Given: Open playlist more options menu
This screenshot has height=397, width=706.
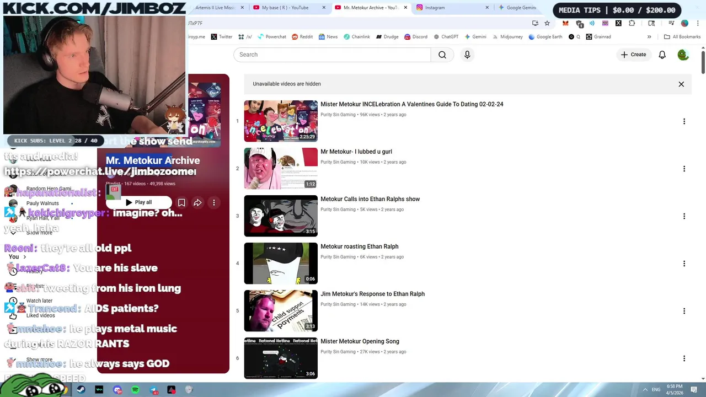Looking at the screenshot, I should [x=214, y=202].
